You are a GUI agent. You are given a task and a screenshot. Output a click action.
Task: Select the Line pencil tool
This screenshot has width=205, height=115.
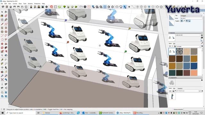(x=2, y=24)
